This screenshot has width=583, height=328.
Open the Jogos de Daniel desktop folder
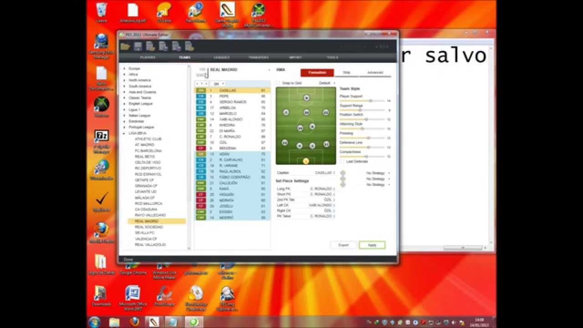101,264
